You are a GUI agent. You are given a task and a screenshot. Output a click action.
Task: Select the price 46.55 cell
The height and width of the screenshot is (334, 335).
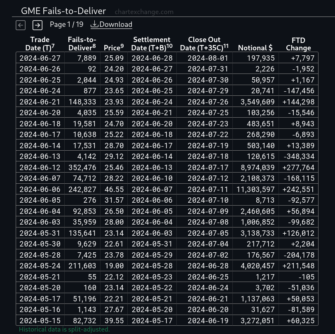click(114, 189)
